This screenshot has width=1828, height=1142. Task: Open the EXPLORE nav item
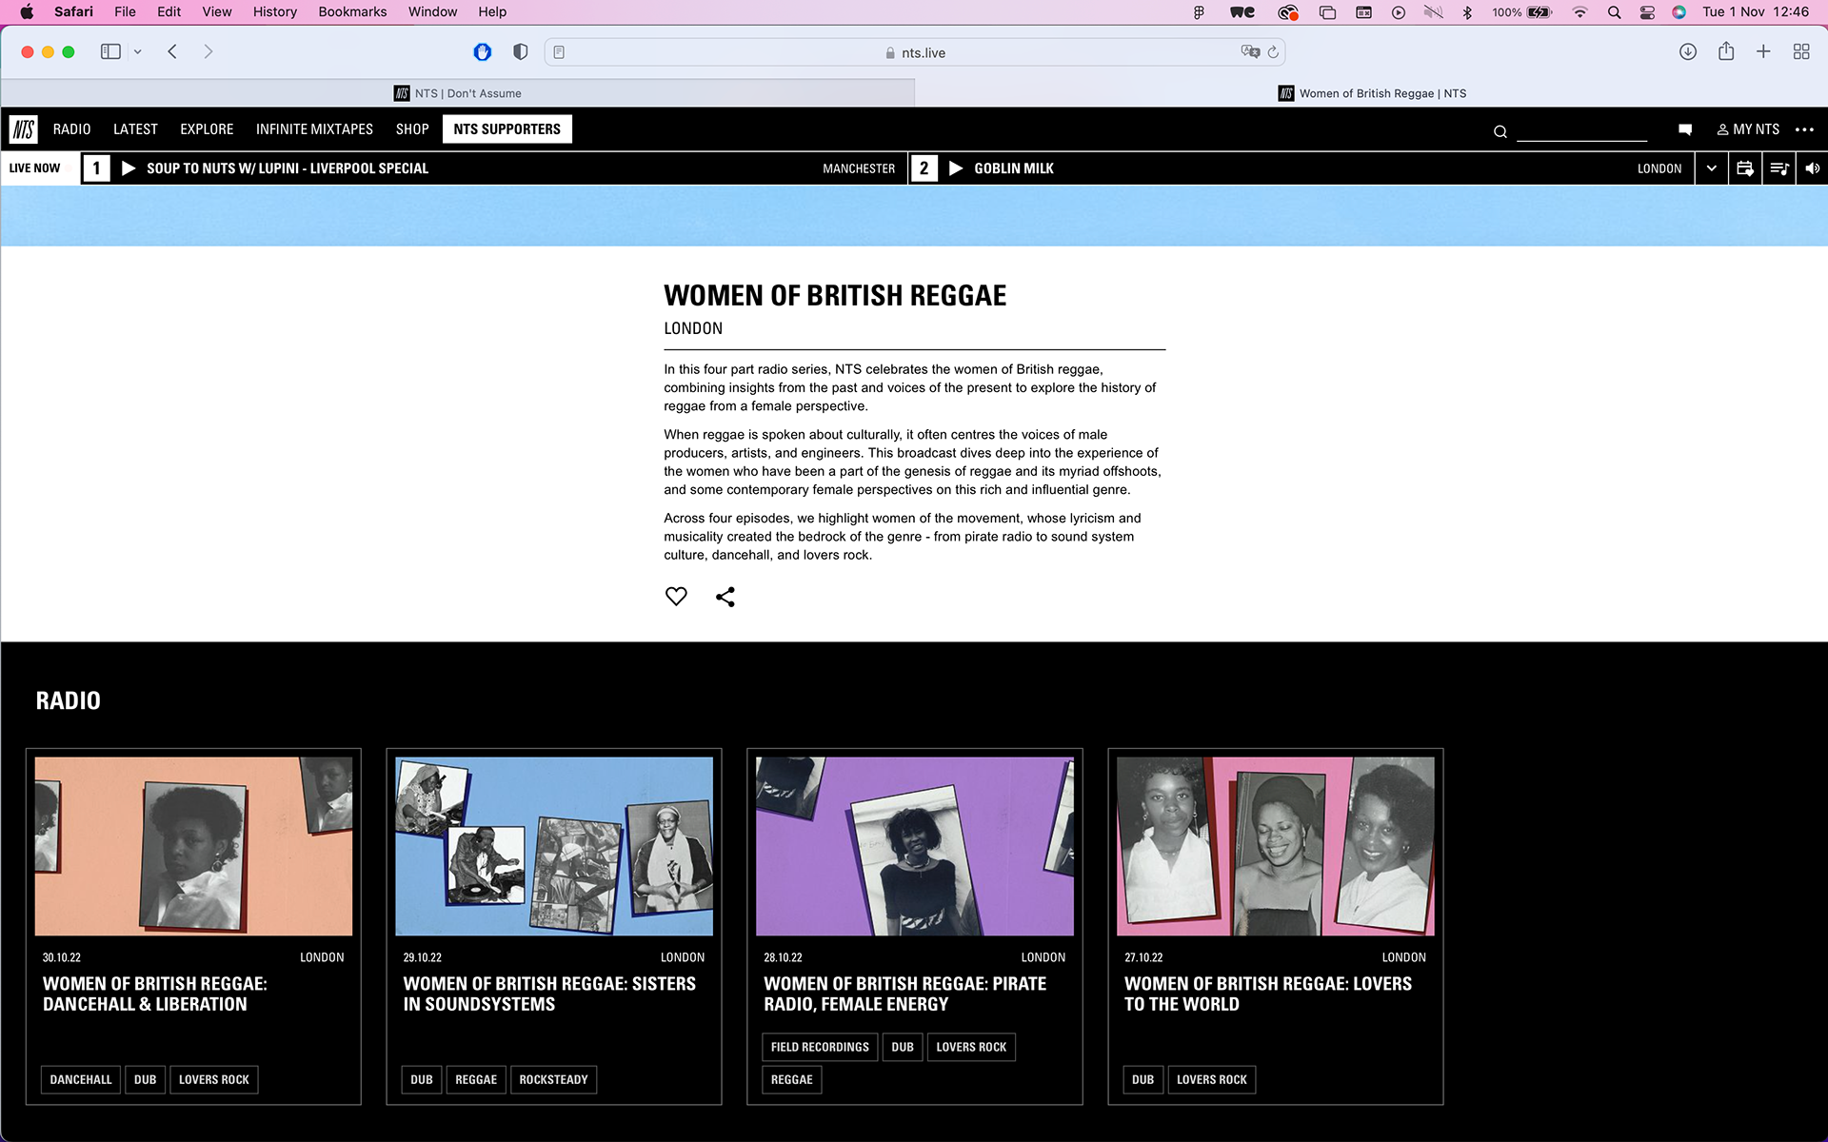[x=207, y=129]
